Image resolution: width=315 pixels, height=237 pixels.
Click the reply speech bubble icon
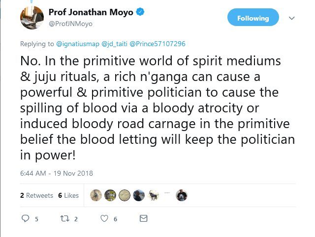click(x=26, y=219)
